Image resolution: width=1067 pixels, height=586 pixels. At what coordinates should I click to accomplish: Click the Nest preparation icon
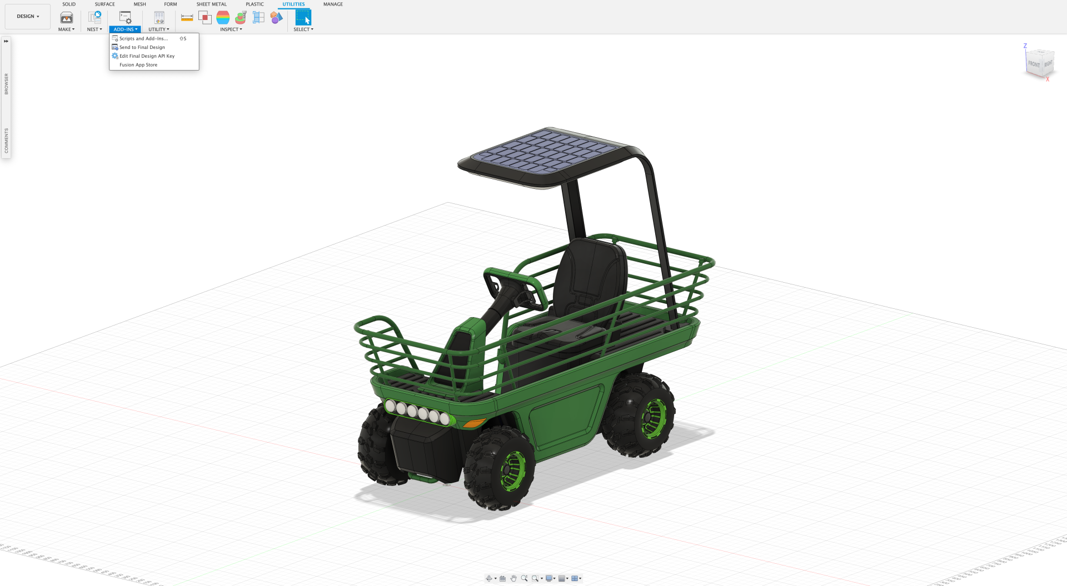click(94, 18)
